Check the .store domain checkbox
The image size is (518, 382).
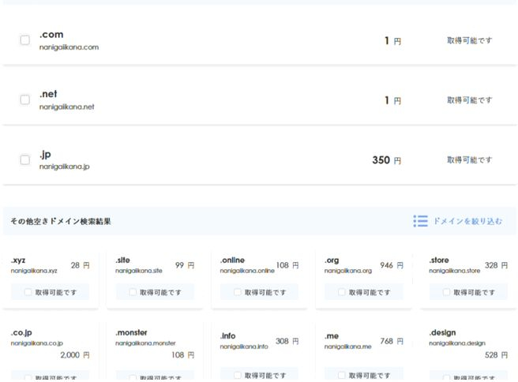[446, 292]
